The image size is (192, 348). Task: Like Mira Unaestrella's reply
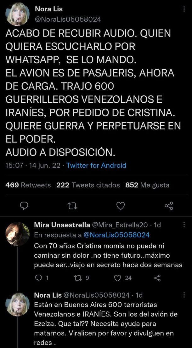pos(118,278)
